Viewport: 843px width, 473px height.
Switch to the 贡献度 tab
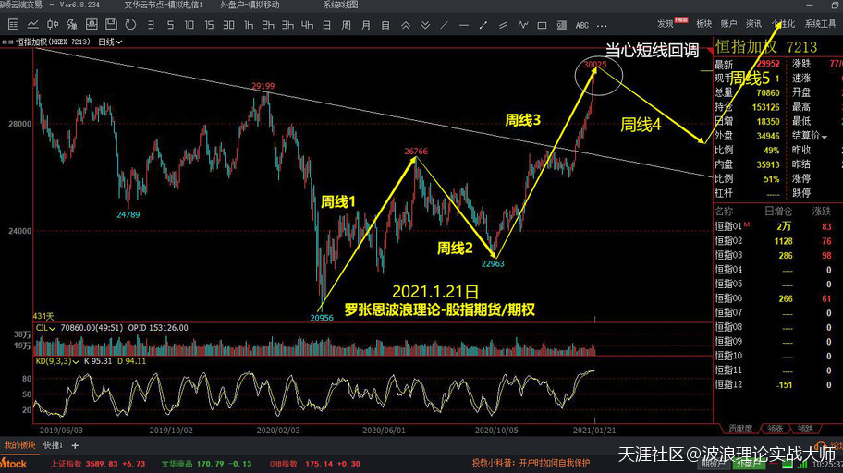click(740, 429)
